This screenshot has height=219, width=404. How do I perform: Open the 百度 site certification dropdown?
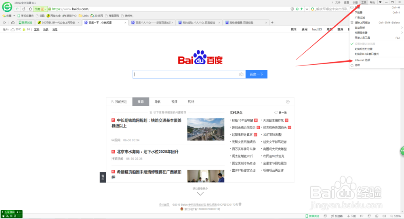(x=40, y=9)
